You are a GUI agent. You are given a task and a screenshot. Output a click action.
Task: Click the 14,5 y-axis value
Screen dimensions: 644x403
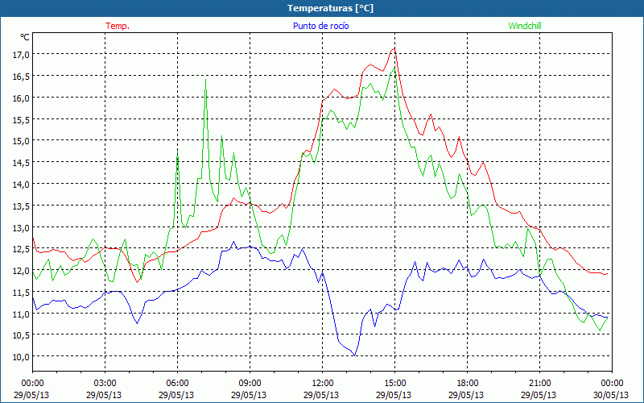(21, 163)
